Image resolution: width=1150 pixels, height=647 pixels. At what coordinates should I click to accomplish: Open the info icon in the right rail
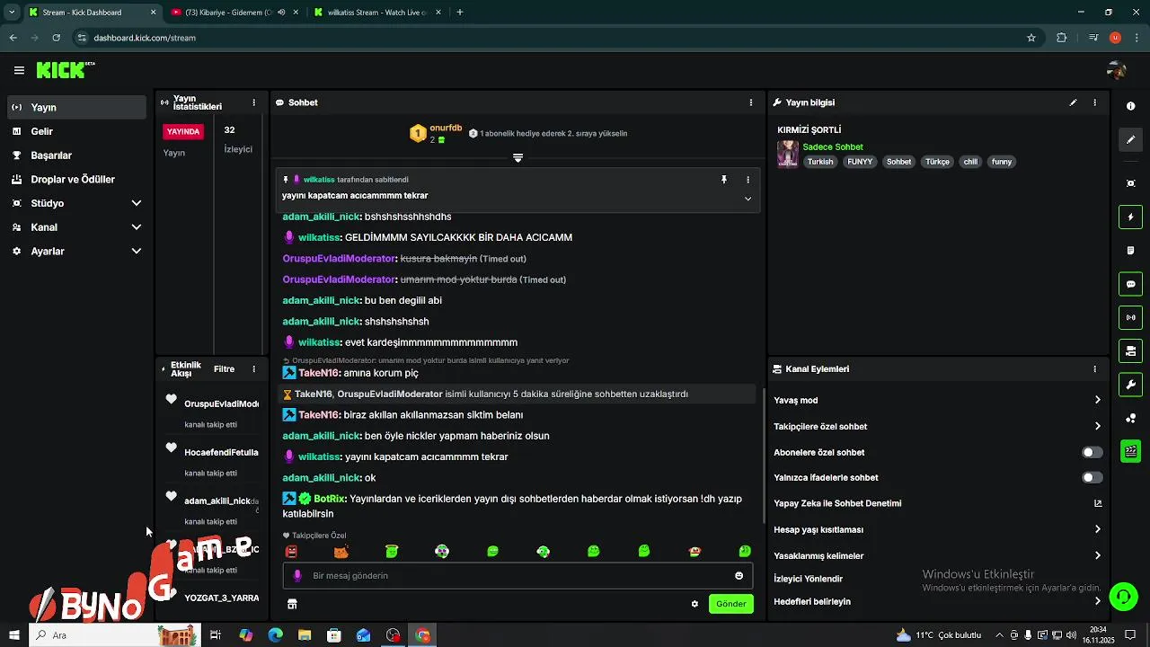(1130, 106)
